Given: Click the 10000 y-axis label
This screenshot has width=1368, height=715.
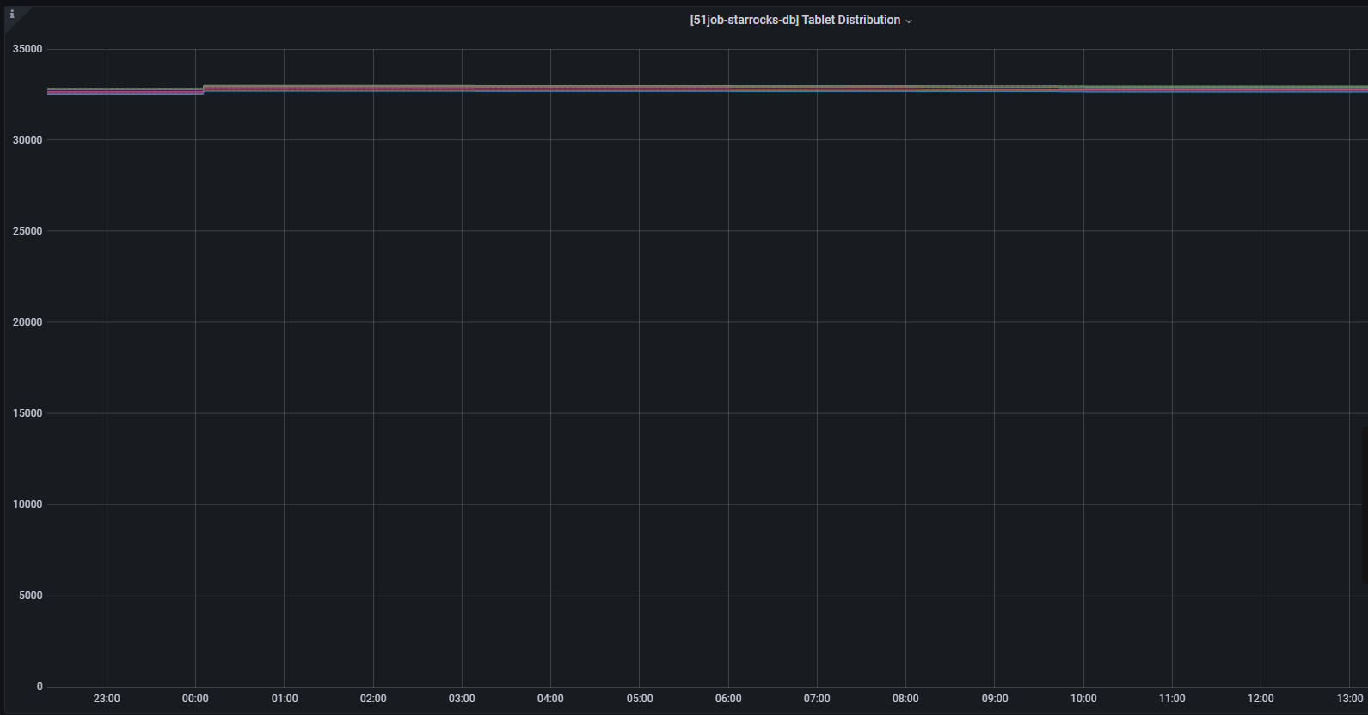Looking at the screenshot, I should pos(28,504).
